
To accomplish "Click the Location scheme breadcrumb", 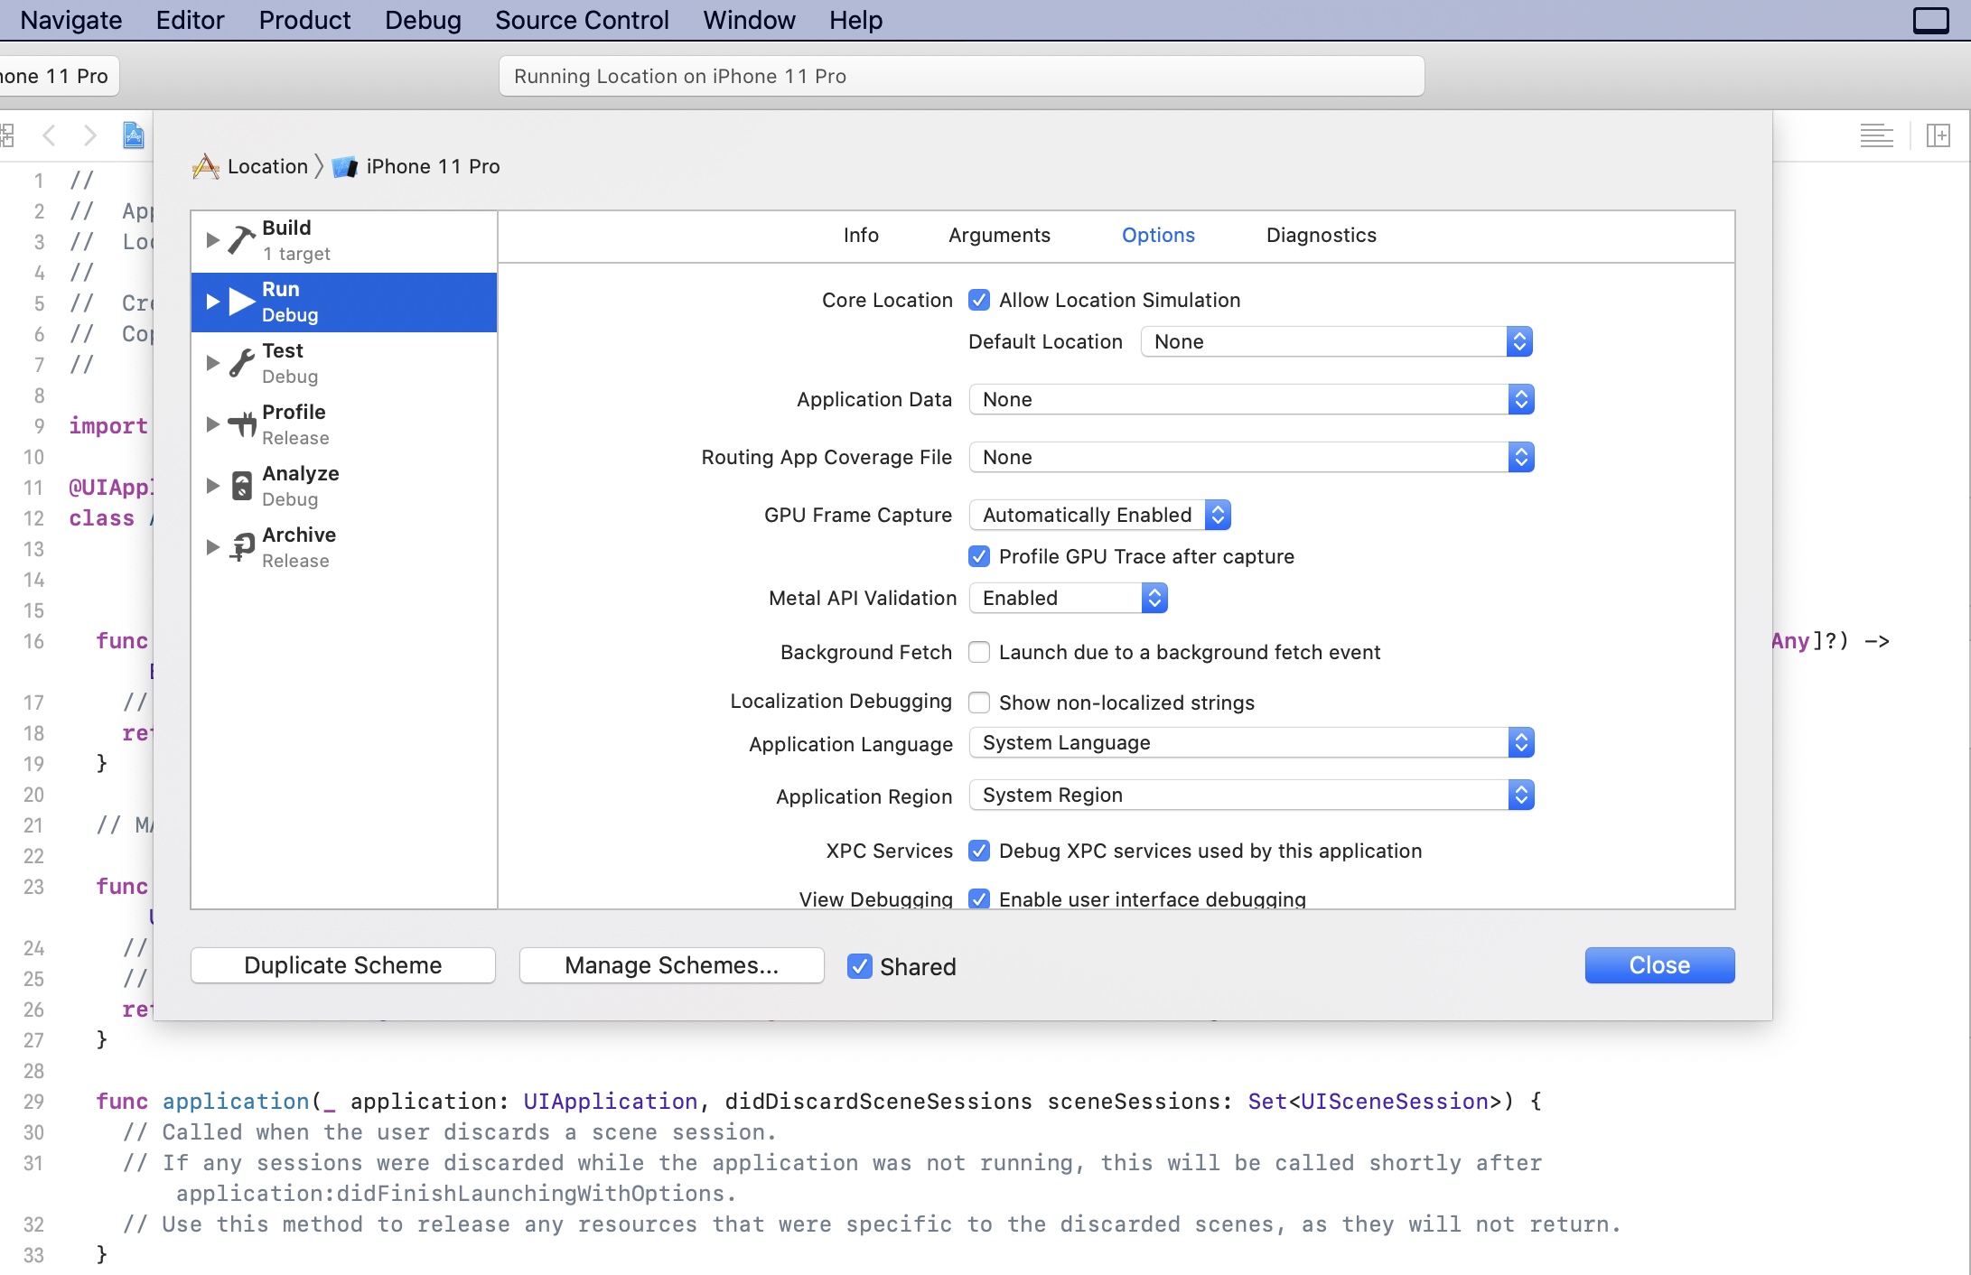I will (x=267, y=166).
